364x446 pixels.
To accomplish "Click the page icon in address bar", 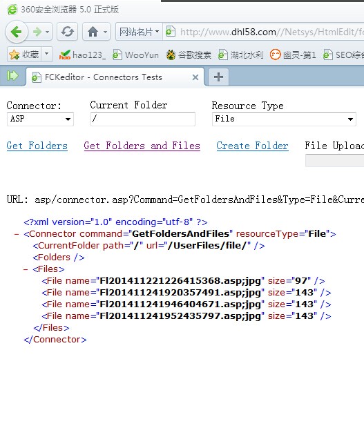I will click(x=170, y=31).
